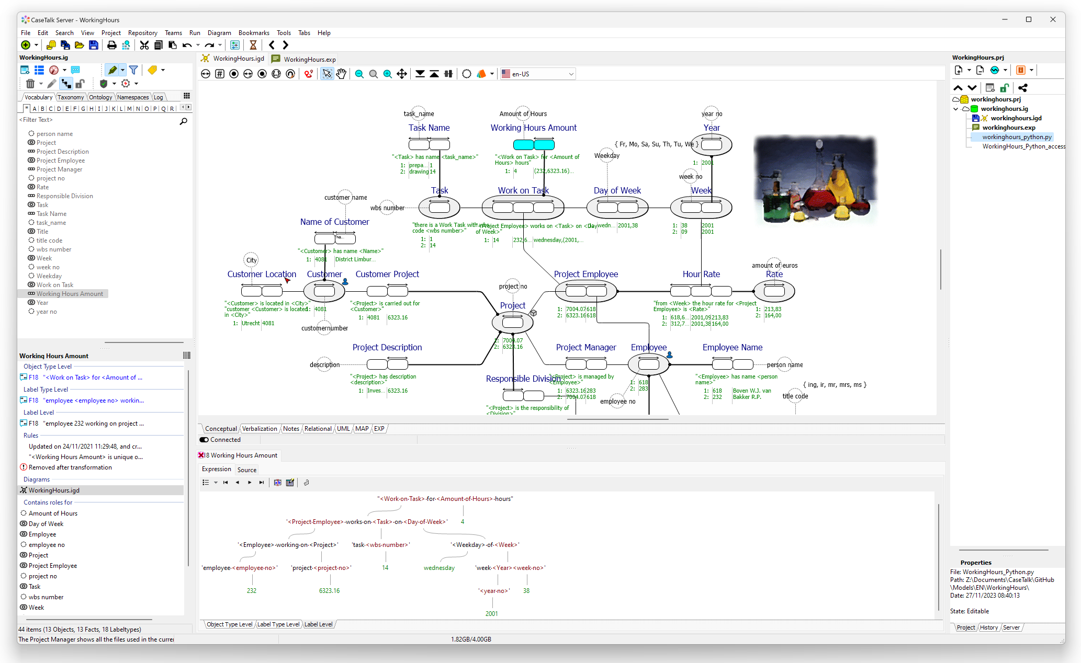Toggle the list icon above expression tree
This screenshot has height=663, width=1081.
tap(206, 483)
